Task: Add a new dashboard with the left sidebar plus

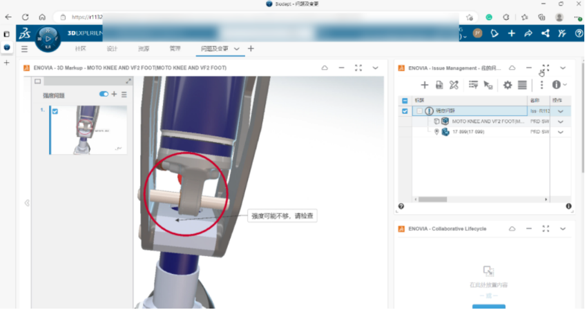Action: tap(7, 63)
